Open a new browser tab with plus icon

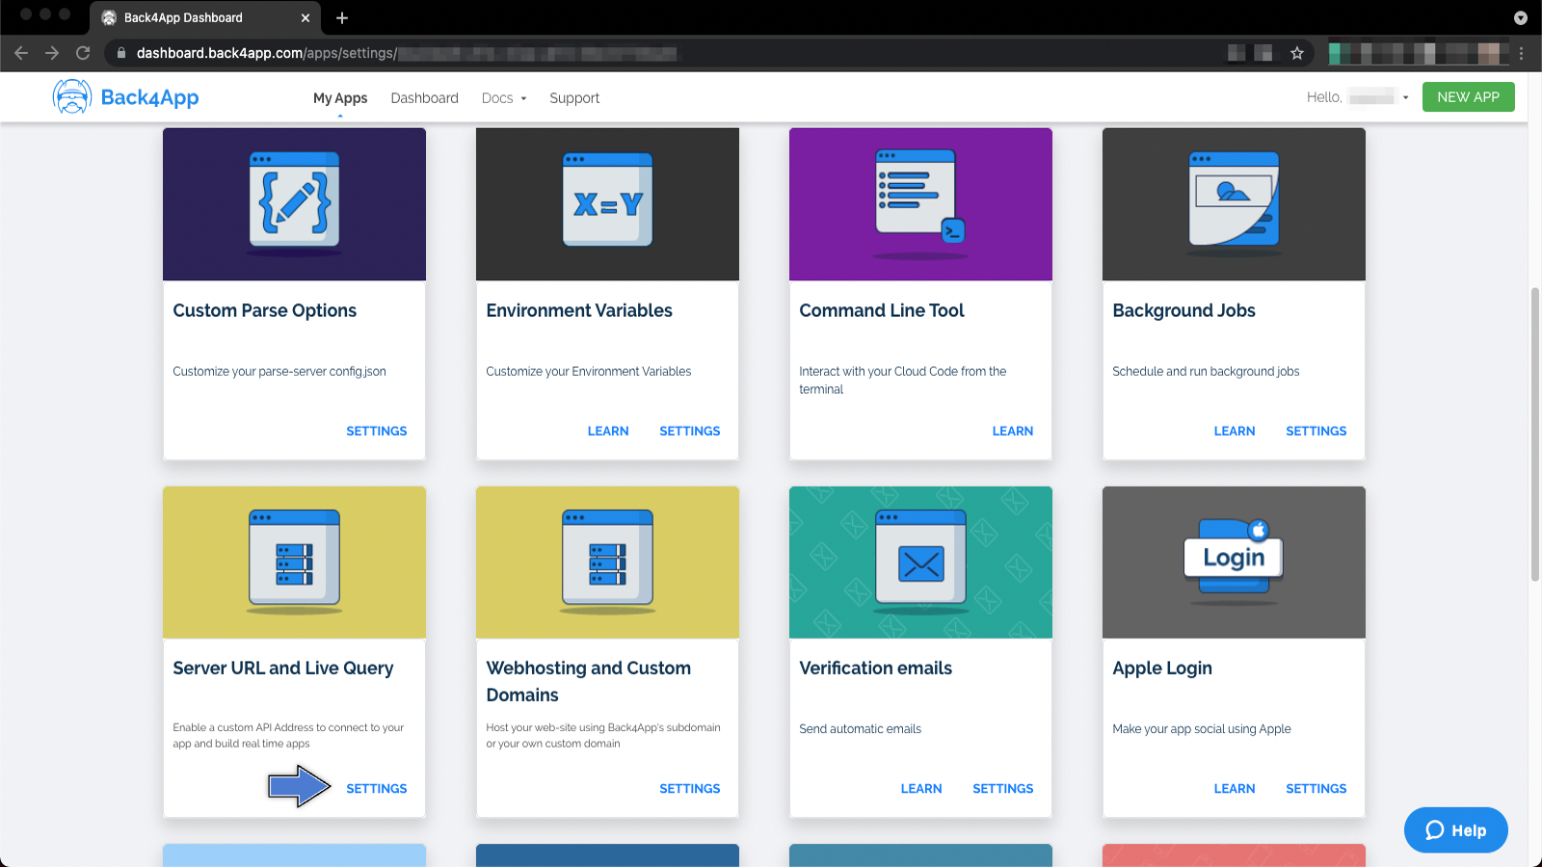[342, 17]
